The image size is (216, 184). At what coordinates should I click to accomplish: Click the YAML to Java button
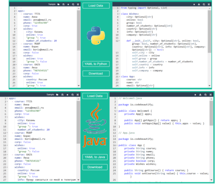(x=95, y=157)
